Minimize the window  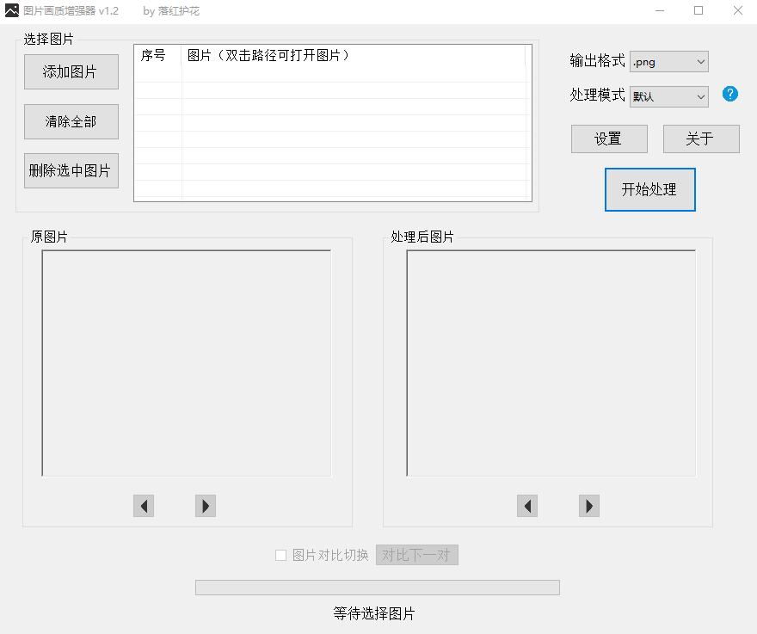click(x=660, y=10)
